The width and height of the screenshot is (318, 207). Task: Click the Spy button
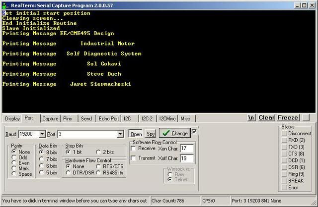pyautogui.click(x=151, y=134)
